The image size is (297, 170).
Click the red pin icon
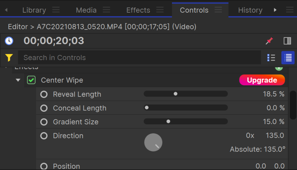(x=269, y=41)
